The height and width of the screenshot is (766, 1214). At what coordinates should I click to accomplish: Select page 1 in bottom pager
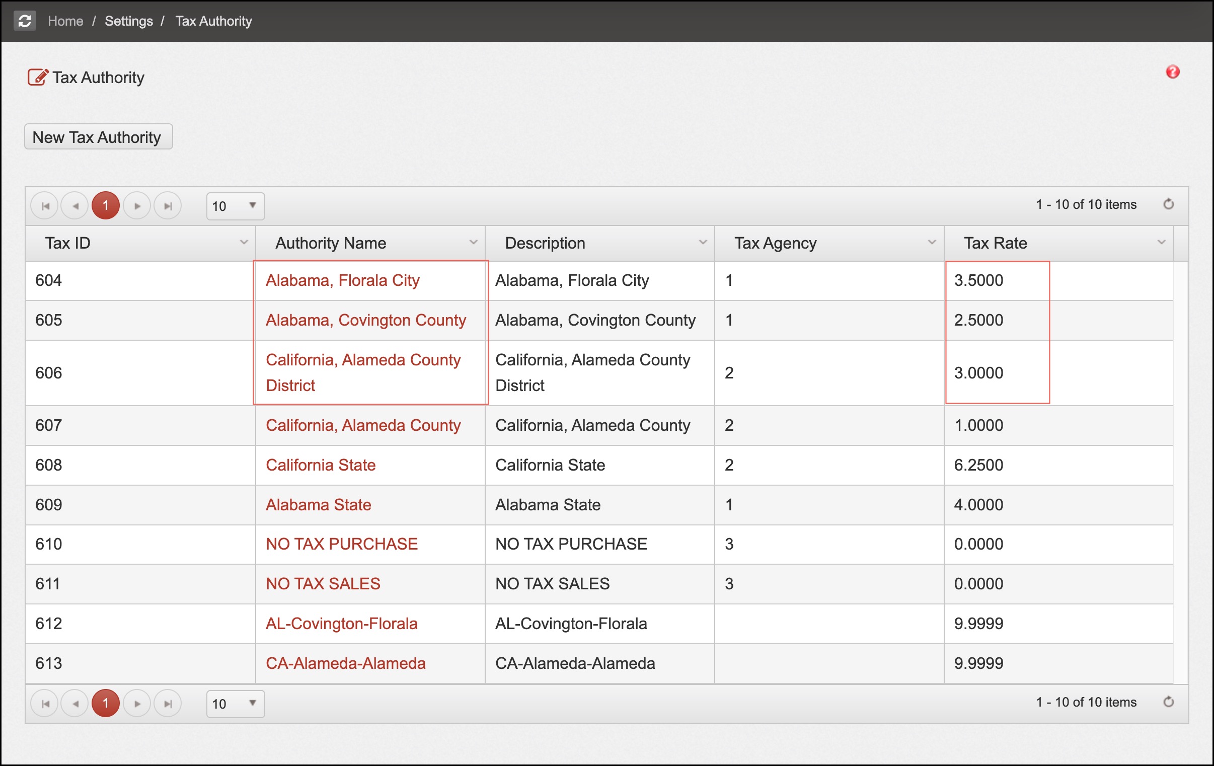[106, 704]
